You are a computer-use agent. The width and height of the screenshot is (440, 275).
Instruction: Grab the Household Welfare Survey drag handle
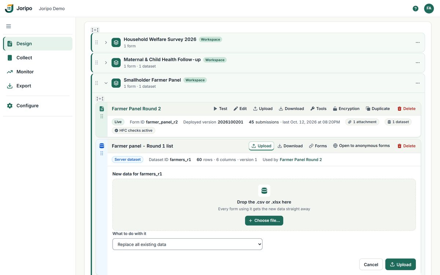coord(97,43)
